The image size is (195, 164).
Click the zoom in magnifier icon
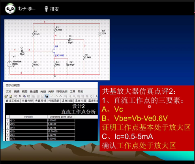pyautogui.click(x=66, y=96)
